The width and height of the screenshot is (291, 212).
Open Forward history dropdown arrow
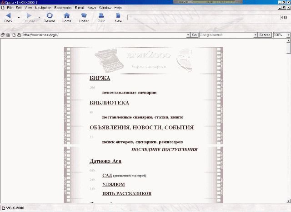39,18
